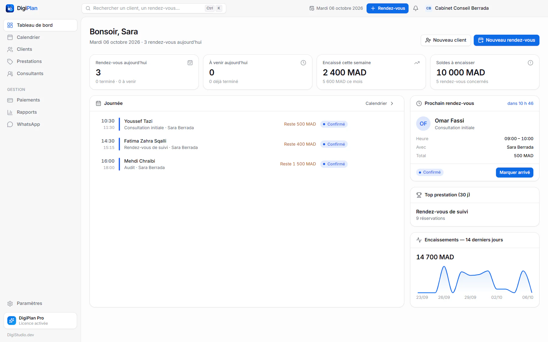The width and height of the screenshot is (548, 342).
Task: Open Rapports in sidebar
Action: point(40,112)
